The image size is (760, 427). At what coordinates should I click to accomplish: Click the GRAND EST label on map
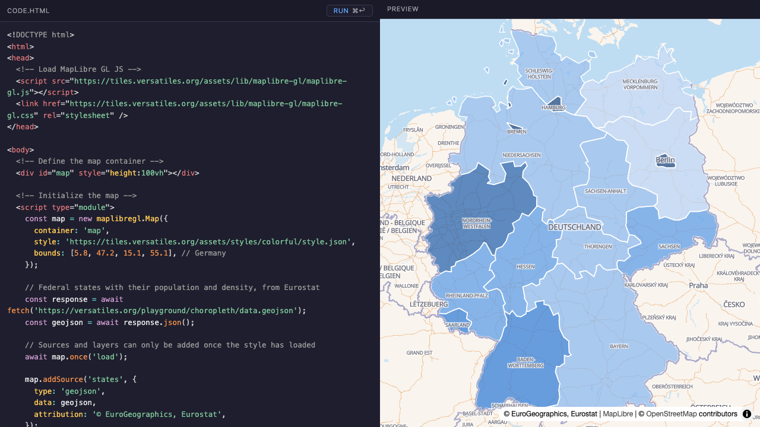click(419, 353)
